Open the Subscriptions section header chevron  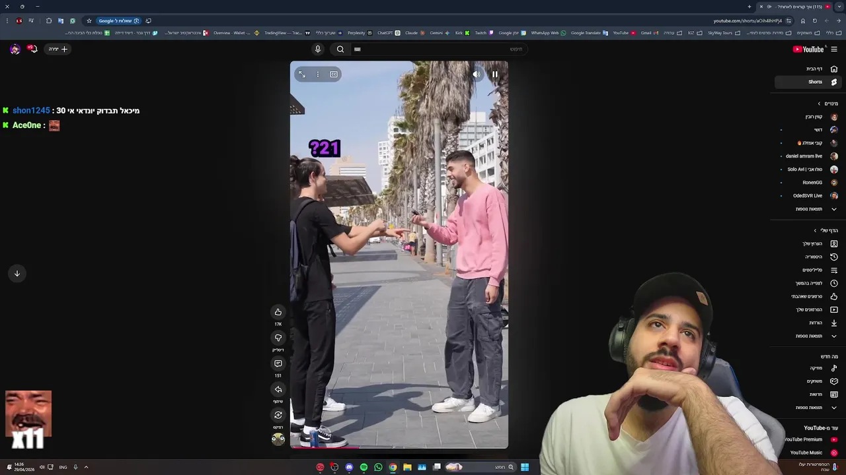[x=819, y=104]
